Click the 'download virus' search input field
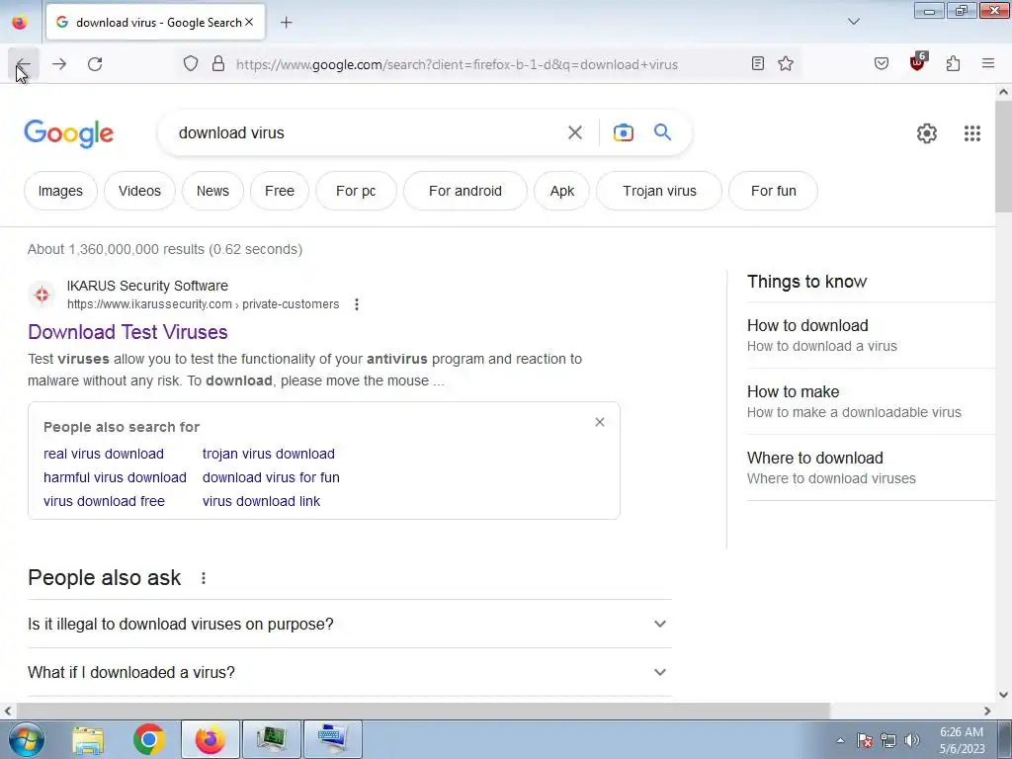Viewport: 1012px width, 759px height. click(362, 133)
